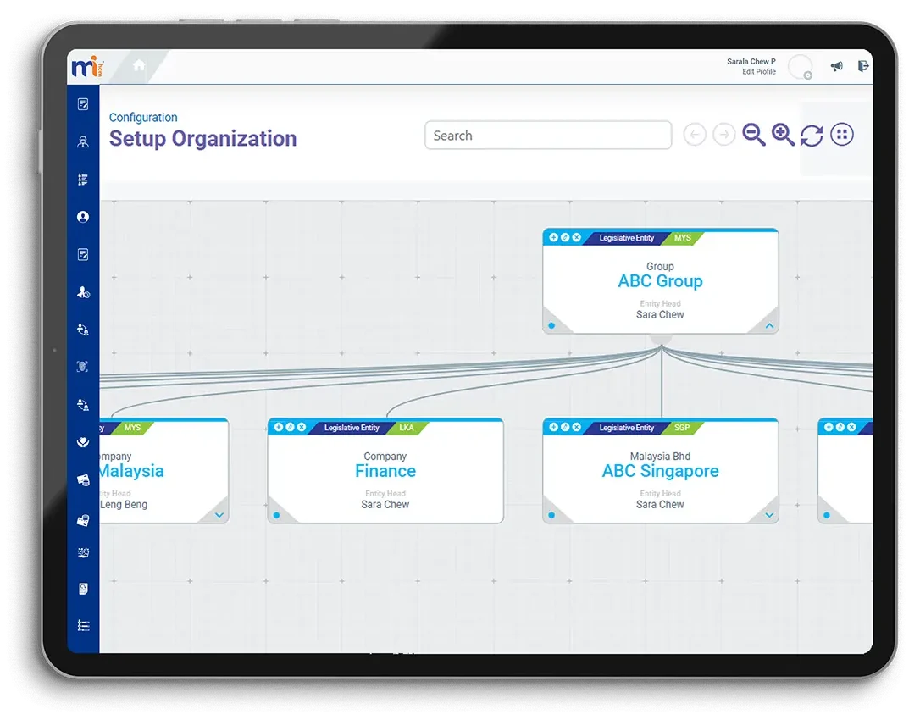
Task: Open the employee profile icon in left sidebar
Action: tap(82, 217)
